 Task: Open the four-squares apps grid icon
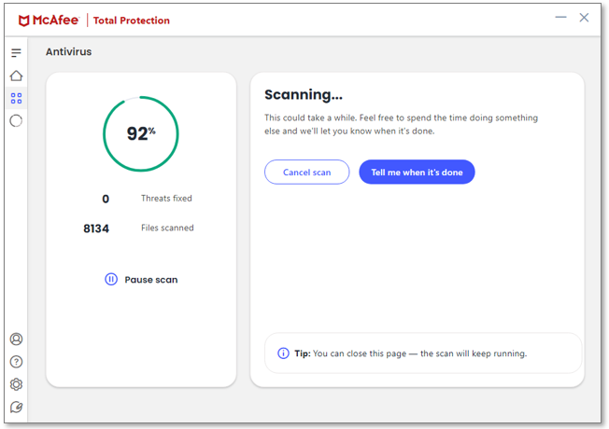point(16,98)
